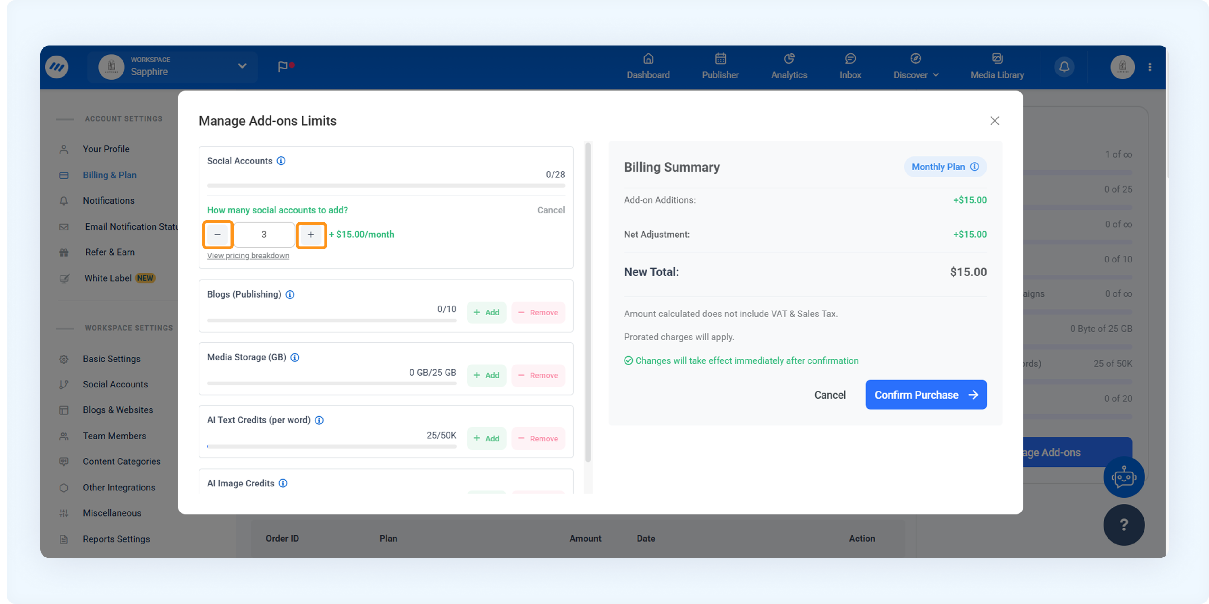The image size is (1209, 604).
Task: Click the Sapphire workspace avatar
Action: tap(111, 67)
